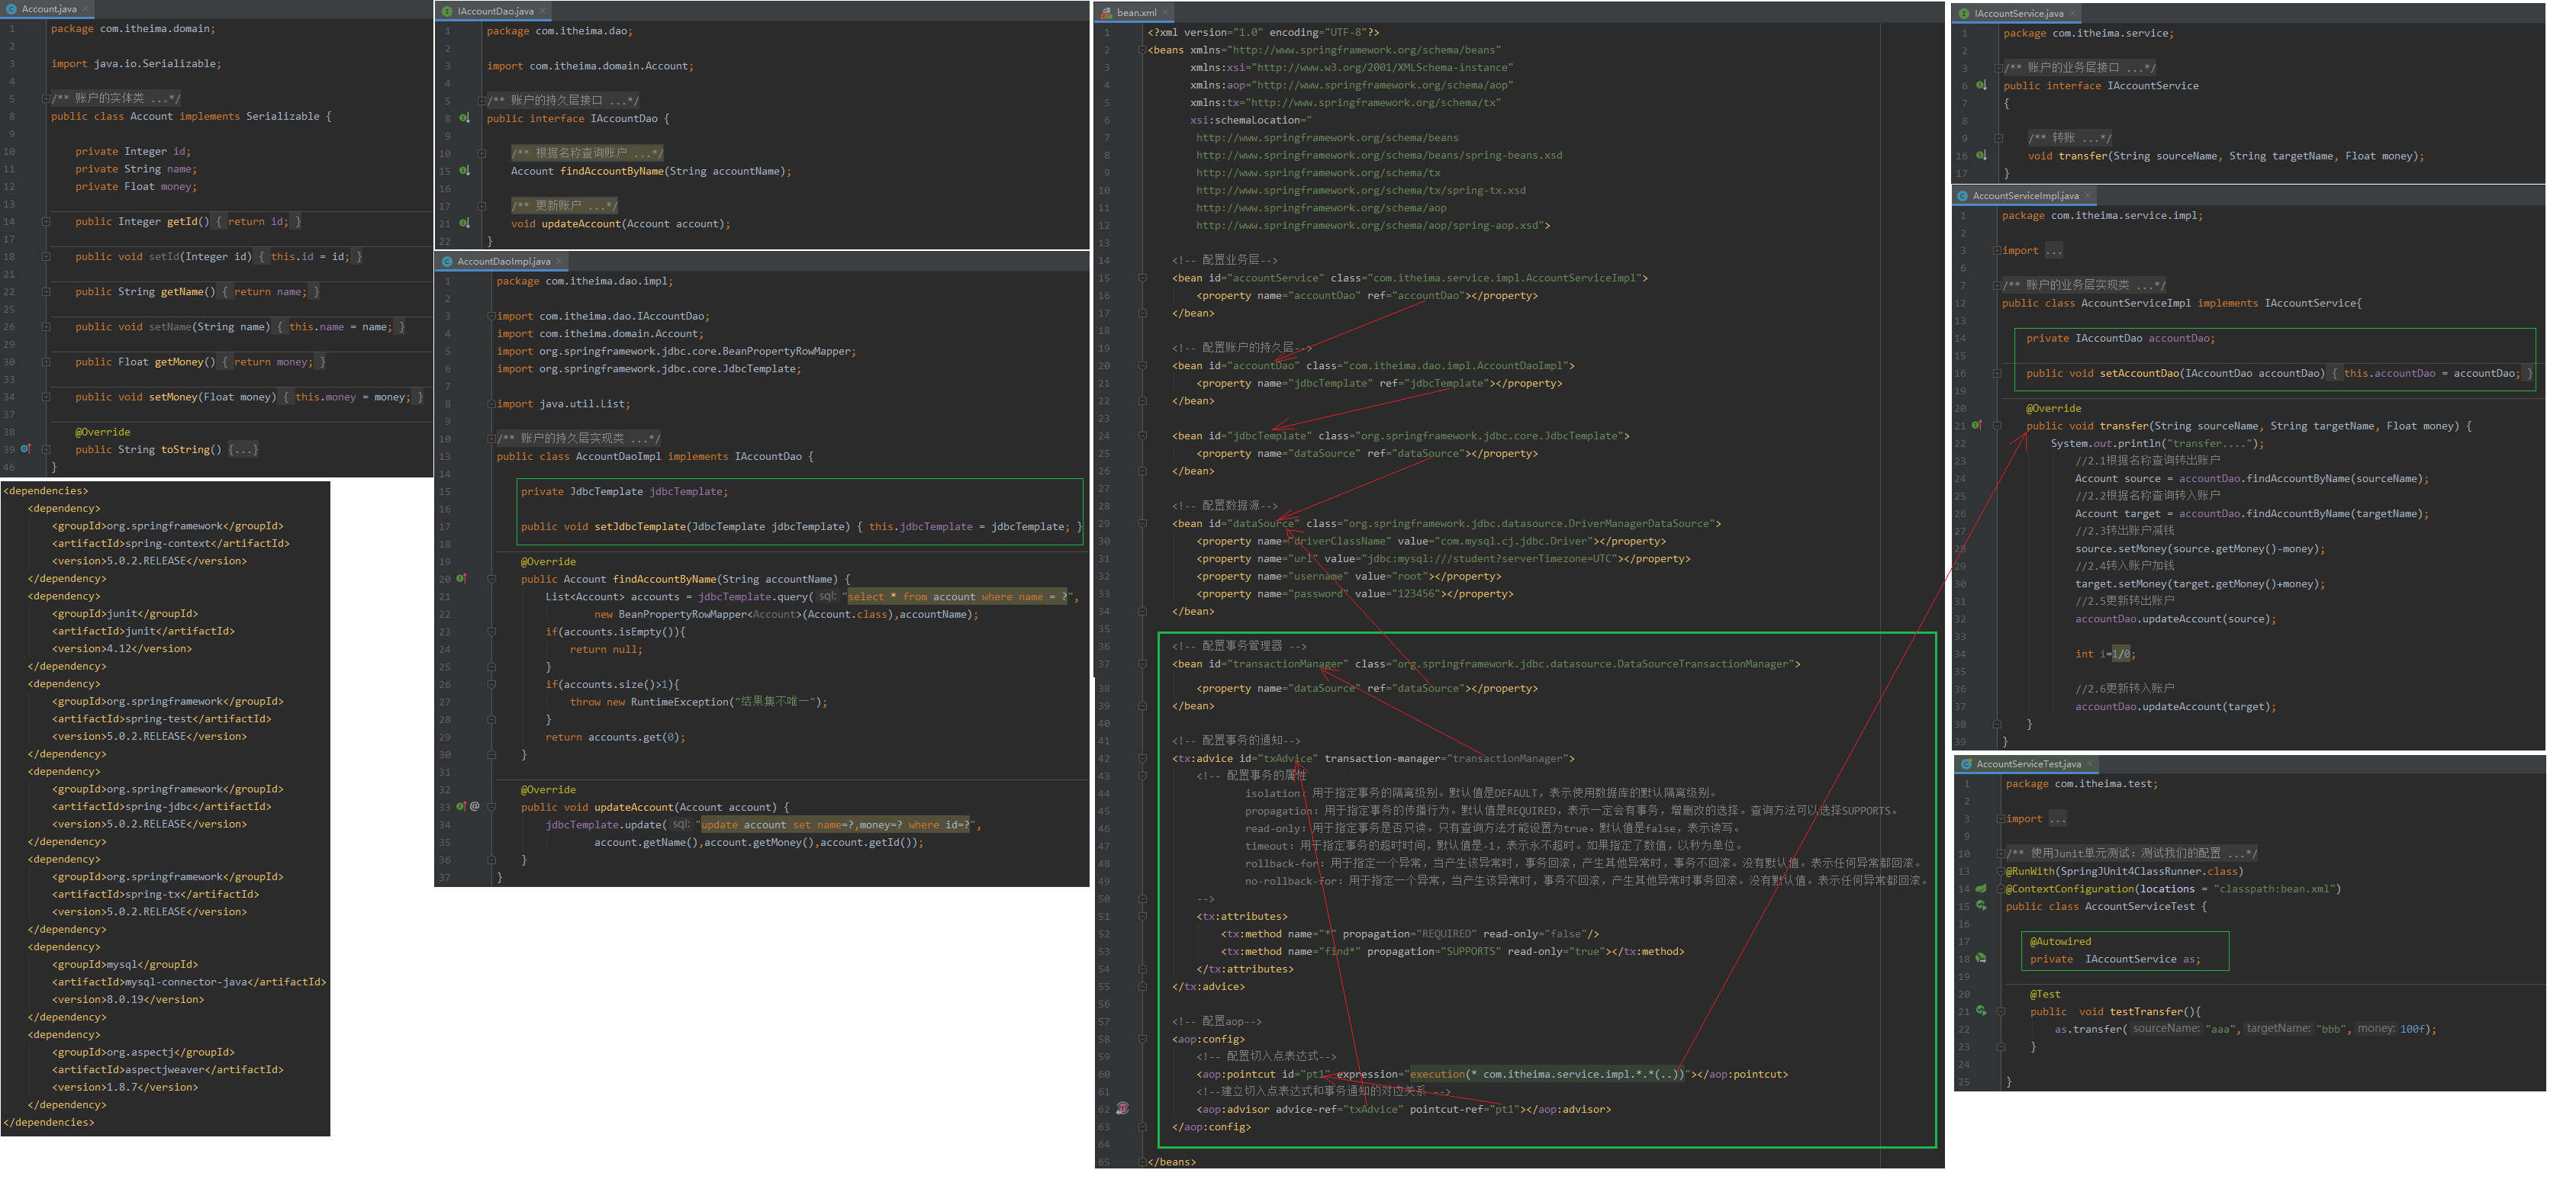Expand the class Javadoc fold in Account.java
This screenshot has height=1202, width=2576.
(46, 99)
